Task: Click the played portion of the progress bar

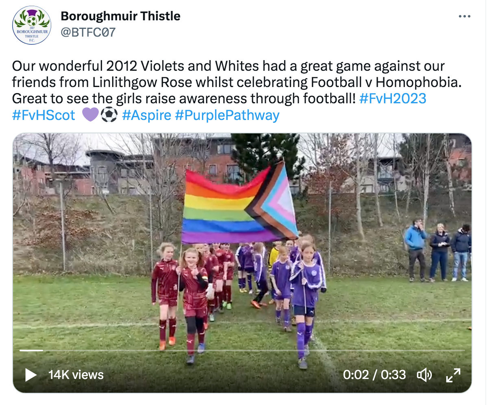Action: click(31, 351)
